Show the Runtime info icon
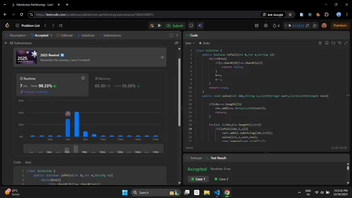This screenshot has width=352, height=198. pos(83,78)
